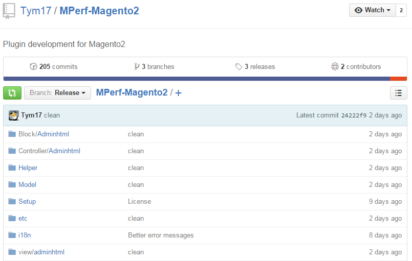Screen dimensions: 412x261
Task: Open the MPerf-Magento2 repository title link
Action: coord(99,11)
